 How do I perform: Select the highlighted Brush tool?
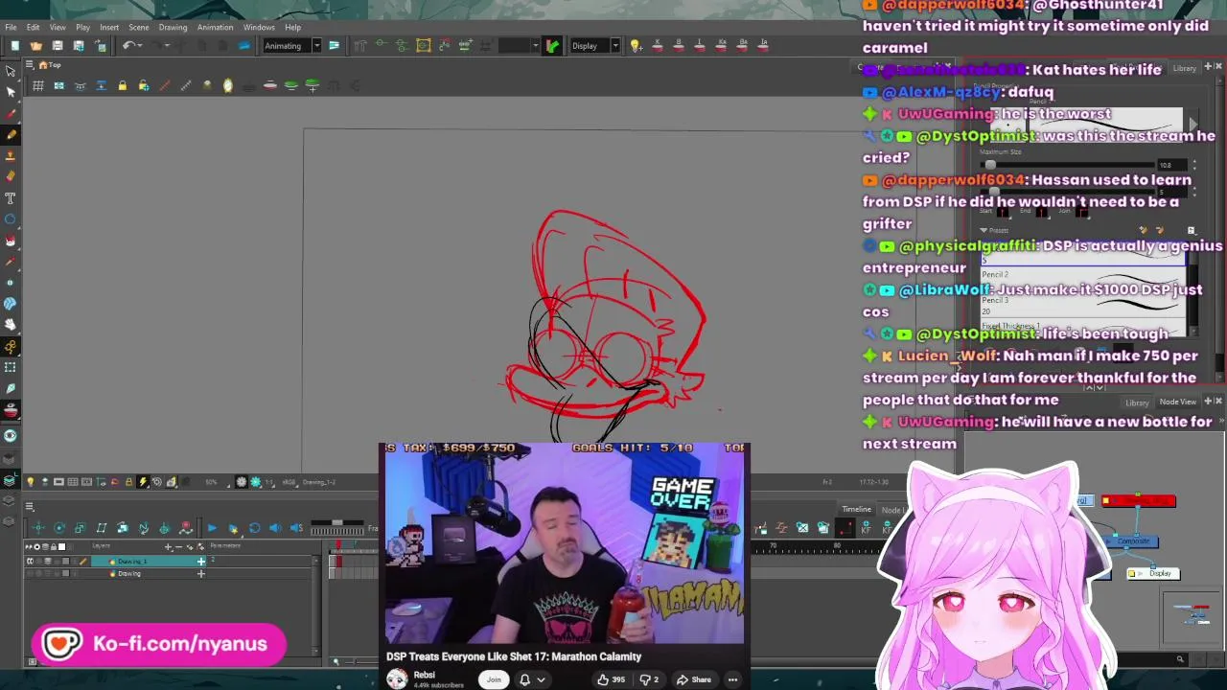(x=11, y=134)
